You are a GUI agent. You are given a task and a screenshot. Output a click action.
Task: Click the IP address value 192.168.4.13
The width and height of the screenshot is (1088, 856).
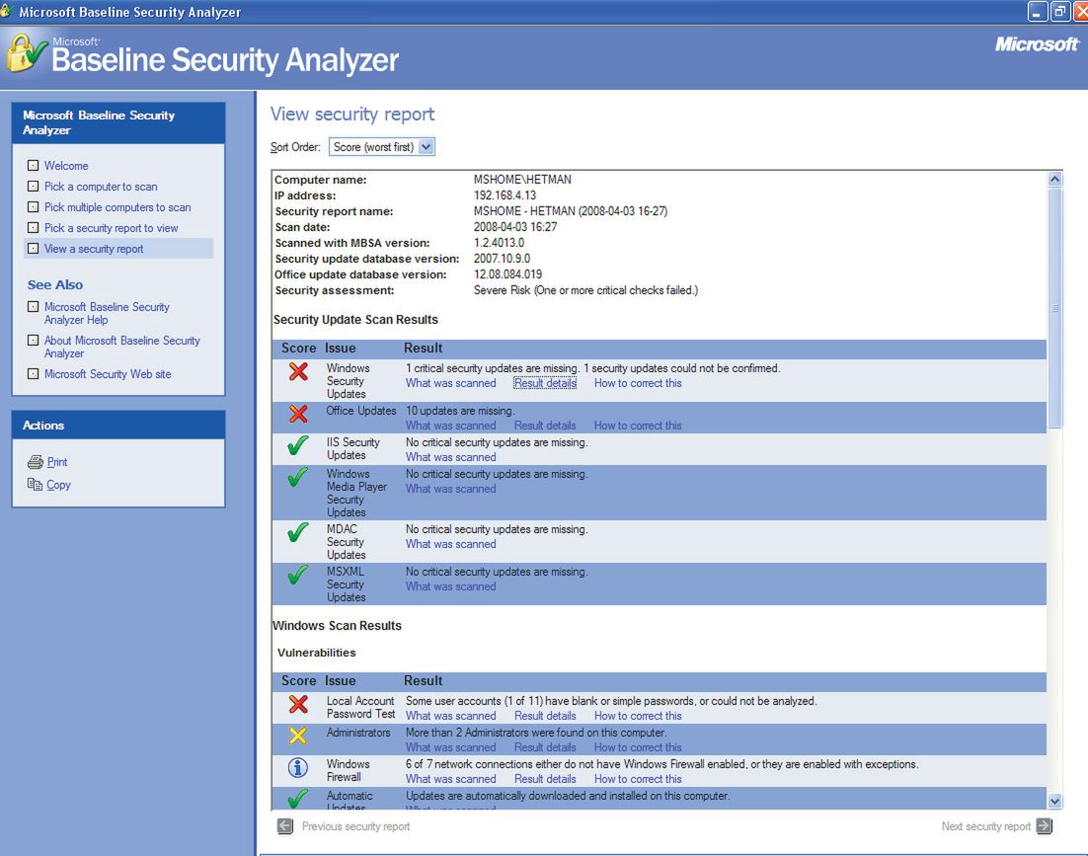click(x=505, y=195)
